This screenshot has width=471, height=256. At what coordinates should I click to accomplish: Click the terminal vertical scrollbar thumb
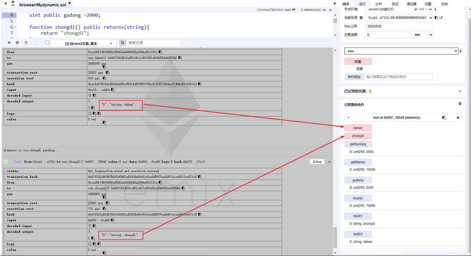click(x=335, y=237)
